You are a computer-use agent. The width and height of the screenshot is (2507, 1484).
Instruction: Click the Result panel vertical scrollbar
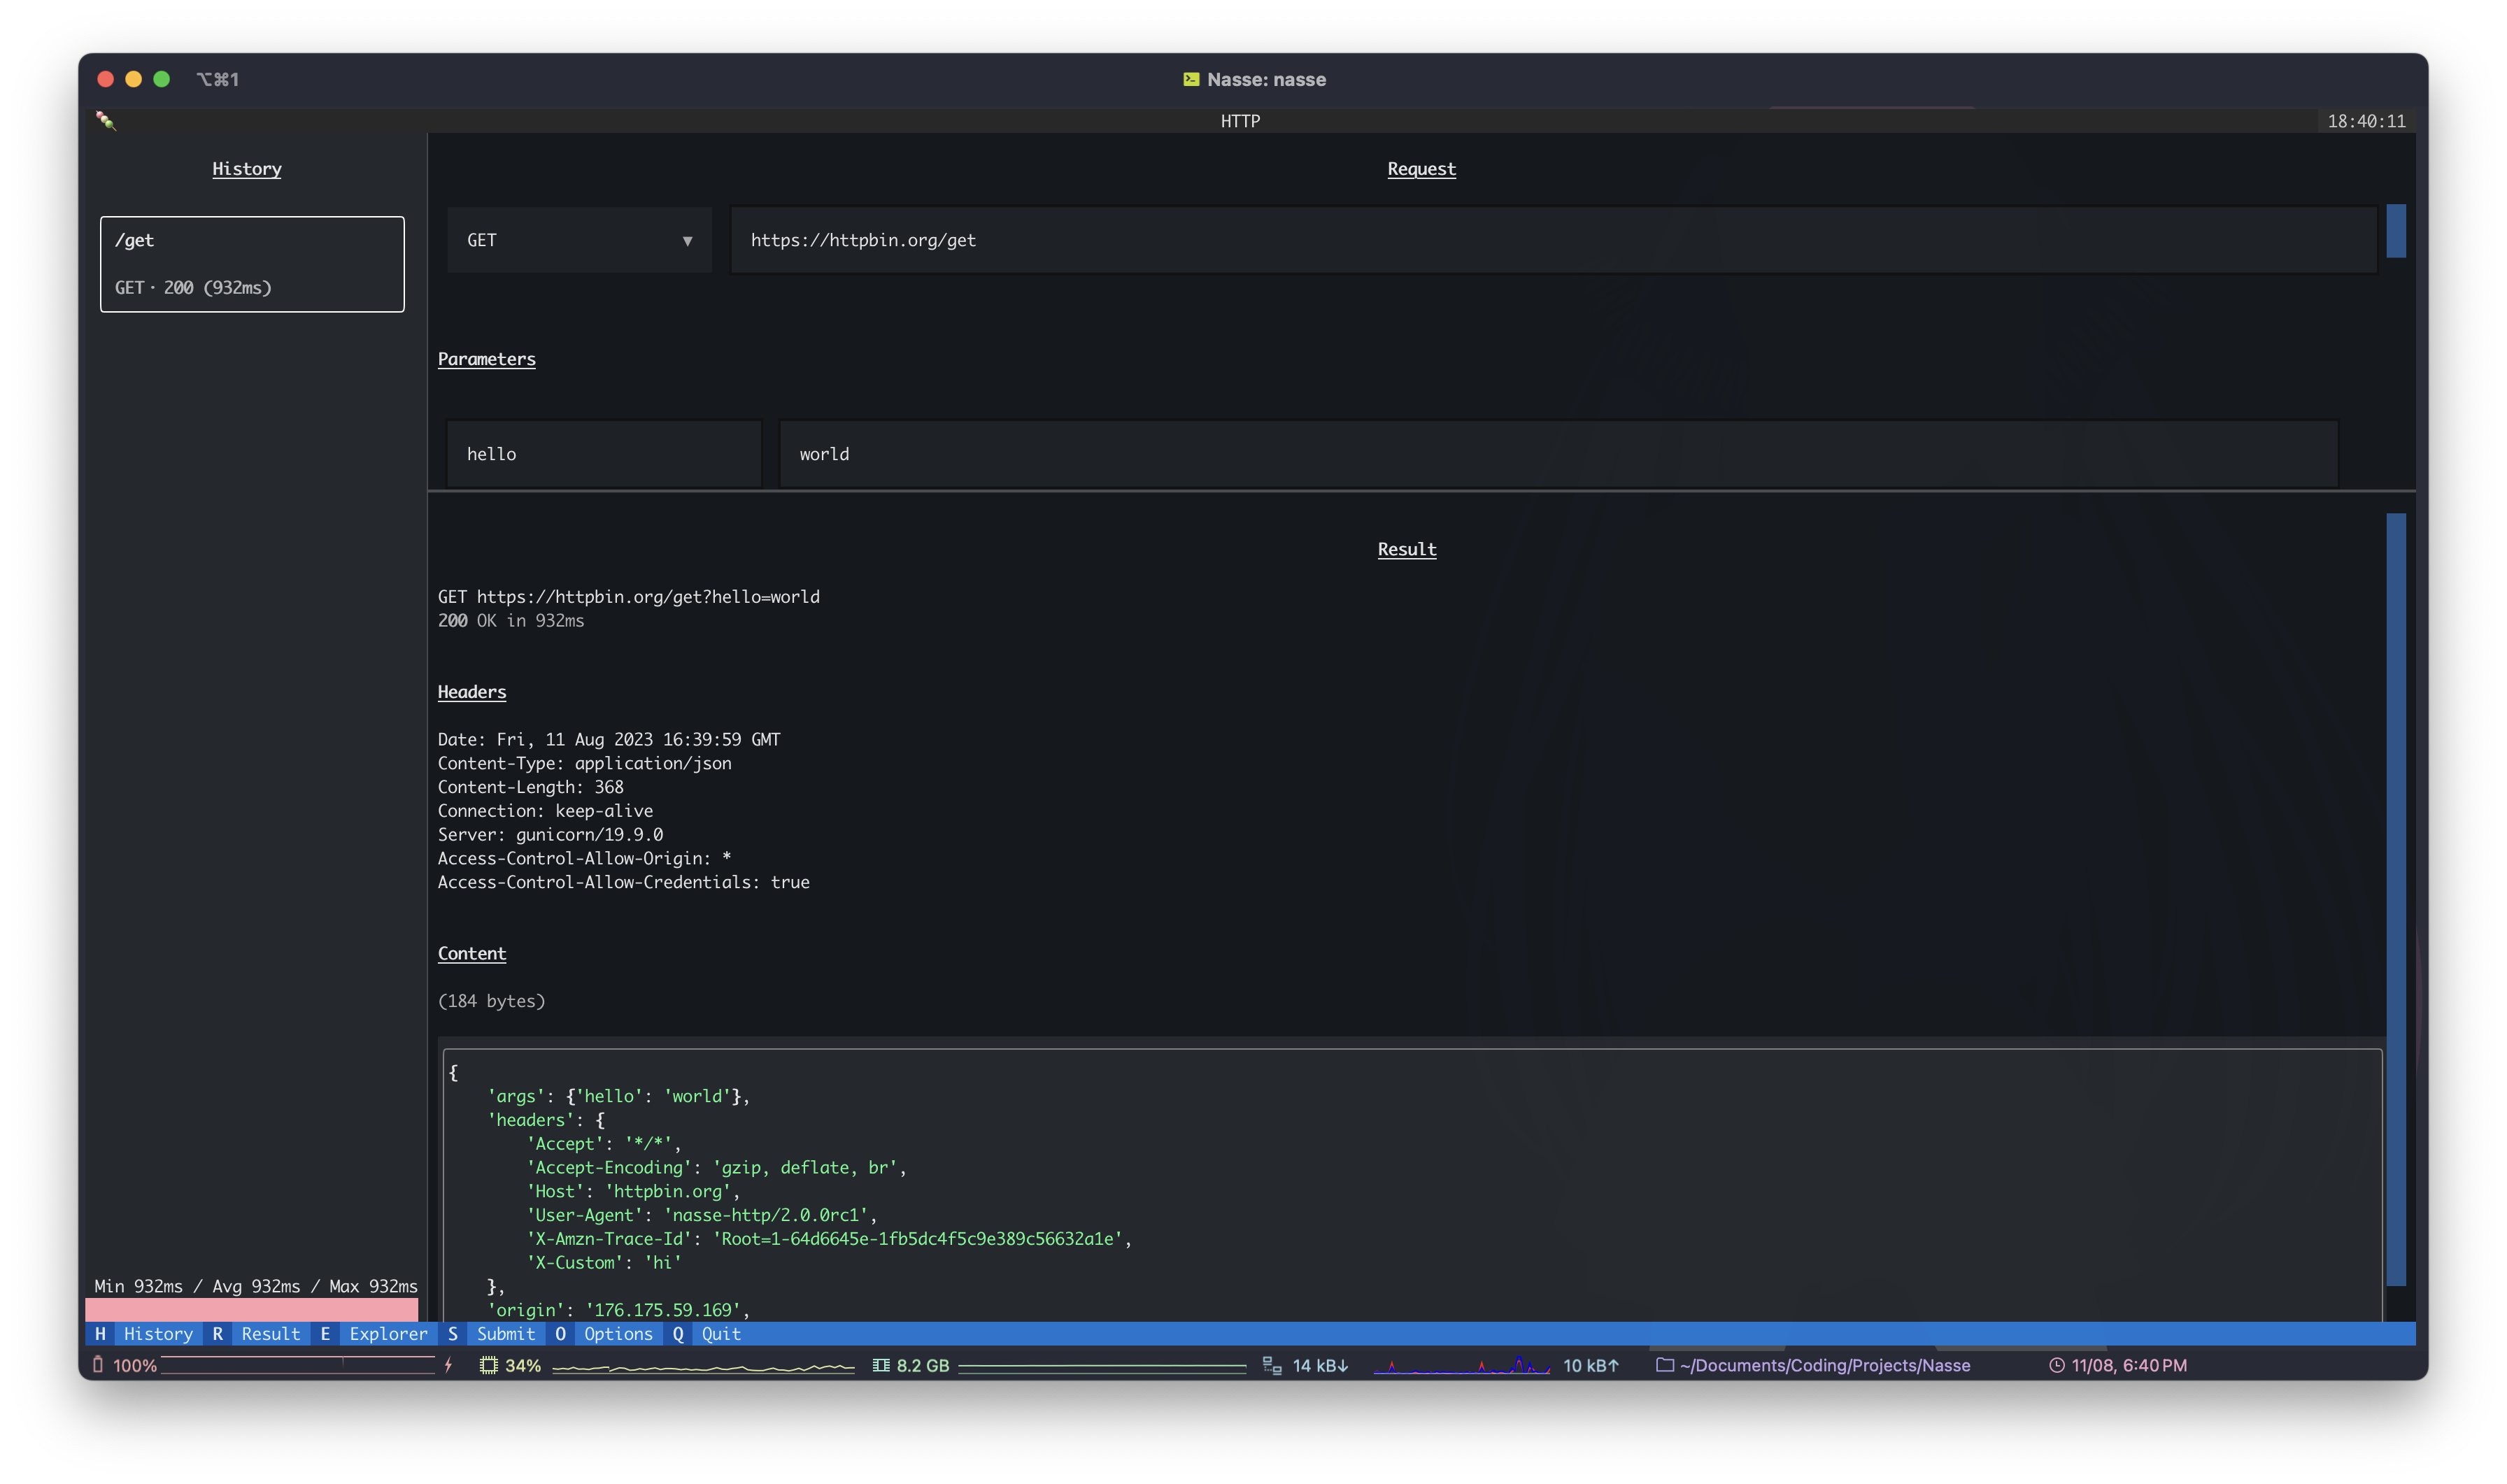coord(2395,900)
